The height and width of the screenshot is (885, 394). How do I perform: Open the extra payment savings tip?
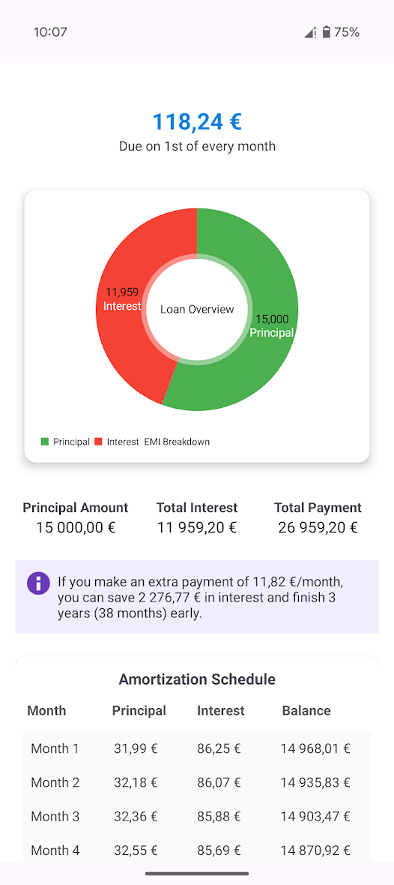(x=197, y=596)
